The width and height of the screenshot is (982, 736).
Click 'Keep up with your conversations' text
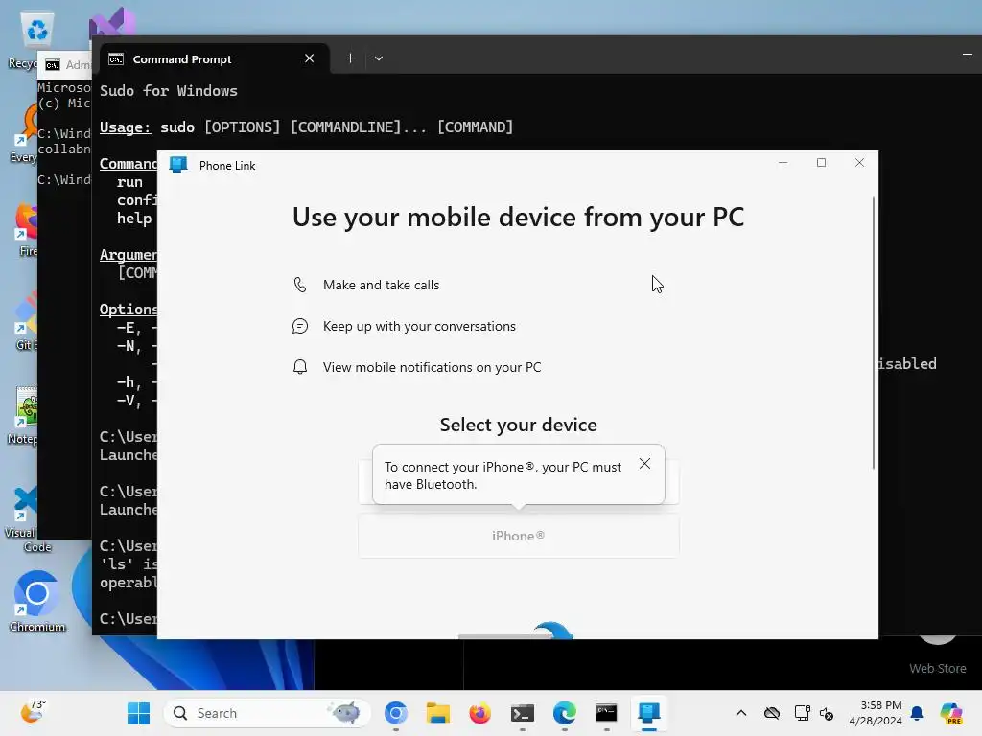click(419, 326)
